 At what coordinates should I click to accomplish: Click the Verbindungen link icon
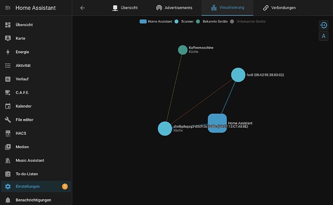pyautogui.click(x=266, y=8)
